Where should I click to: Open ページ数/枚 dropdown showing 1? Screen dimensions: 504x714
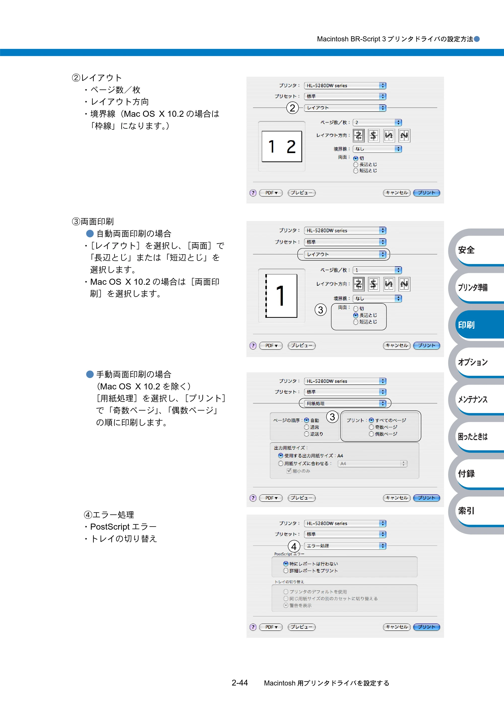377,270
